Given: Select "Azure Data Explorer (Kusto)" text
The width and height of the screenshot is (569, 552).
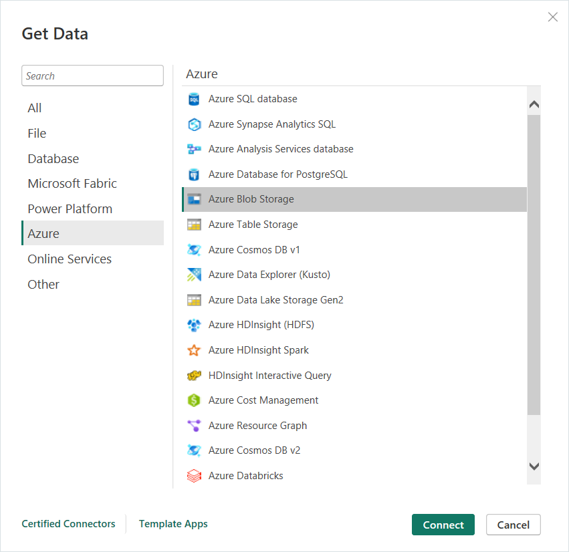Looking at the screenshot, I should (269, 275).
